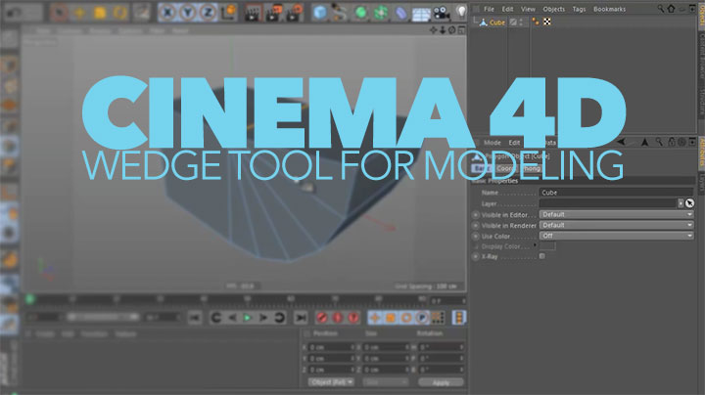This screenshot has height=395, width=705.
Task: Open Tags menu in Object Manager
Action: coord(579,9)
